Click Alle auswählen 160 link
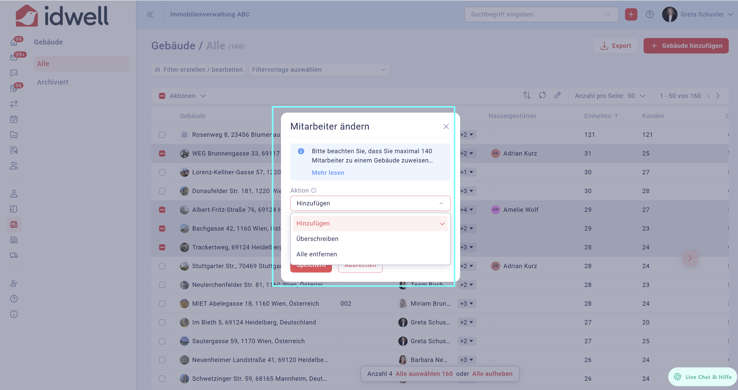The height and width of the screenshot is (390, 738). [424, 374]
